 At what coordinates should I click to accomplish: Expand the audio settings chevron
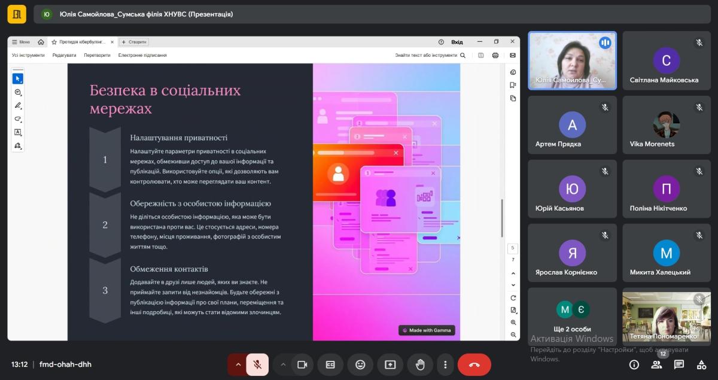coord(238,364)
